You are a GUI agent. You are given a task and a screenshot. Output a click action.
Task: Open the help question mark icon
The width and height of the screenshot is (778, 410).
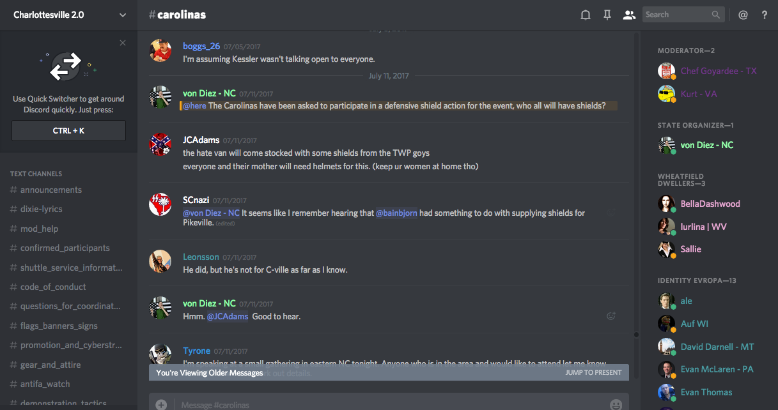pos(765,15)
